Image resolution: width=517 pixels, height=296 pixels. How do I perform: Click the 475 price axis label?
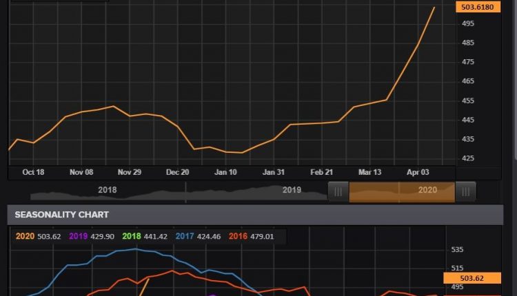468,62
